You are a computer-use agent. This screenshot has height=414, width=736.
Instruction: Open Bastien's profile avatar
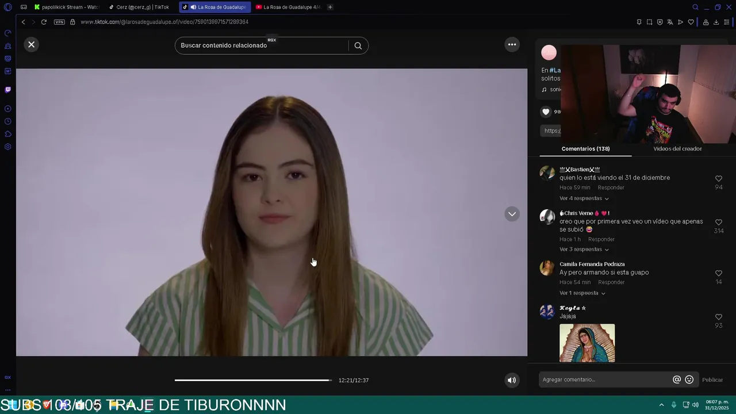547,173
